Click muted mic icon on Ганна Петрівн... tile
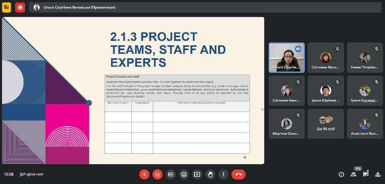The width and height of the screenshot is (385, 184). pos(376,49)
